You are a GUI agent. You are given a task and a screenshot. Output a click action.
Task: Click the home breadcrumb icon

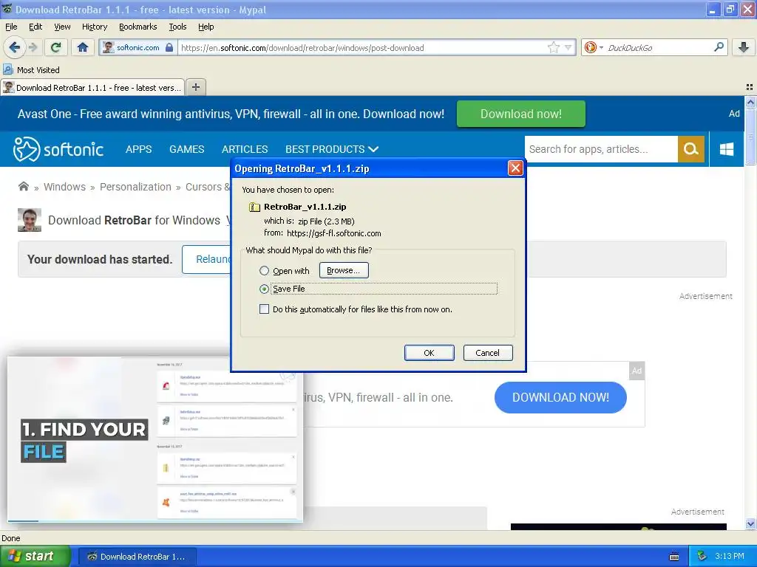23,187
